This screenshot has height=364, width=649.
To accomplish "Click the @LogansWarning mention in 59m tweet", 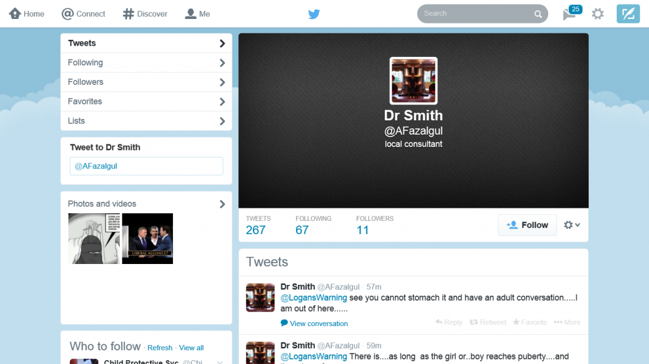I will [x=314, y=356].
